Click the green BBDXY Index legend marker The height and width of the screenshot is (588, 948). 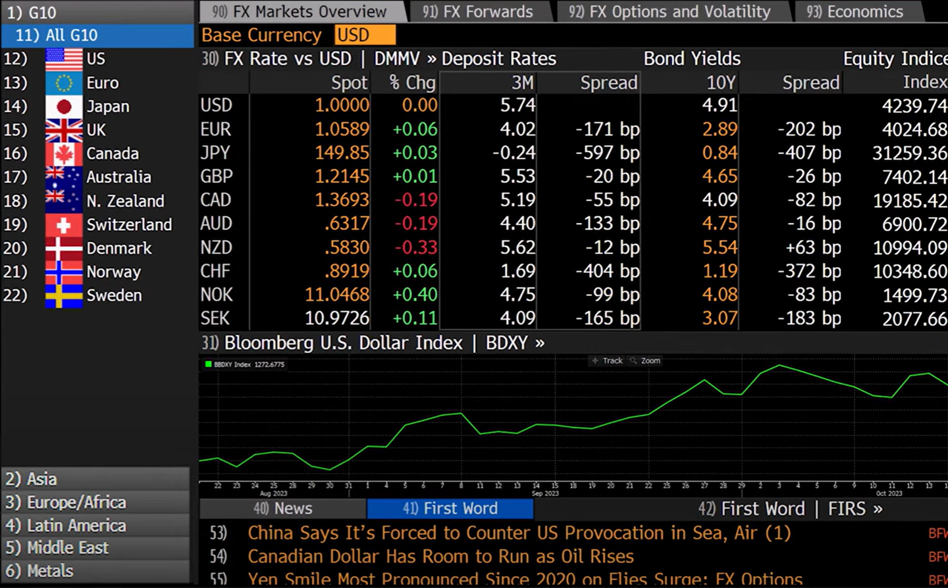[208, 364]
